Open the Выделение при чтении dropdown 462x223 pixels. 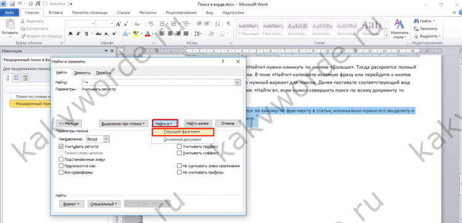pyautogui.click(x=124, y=123)
